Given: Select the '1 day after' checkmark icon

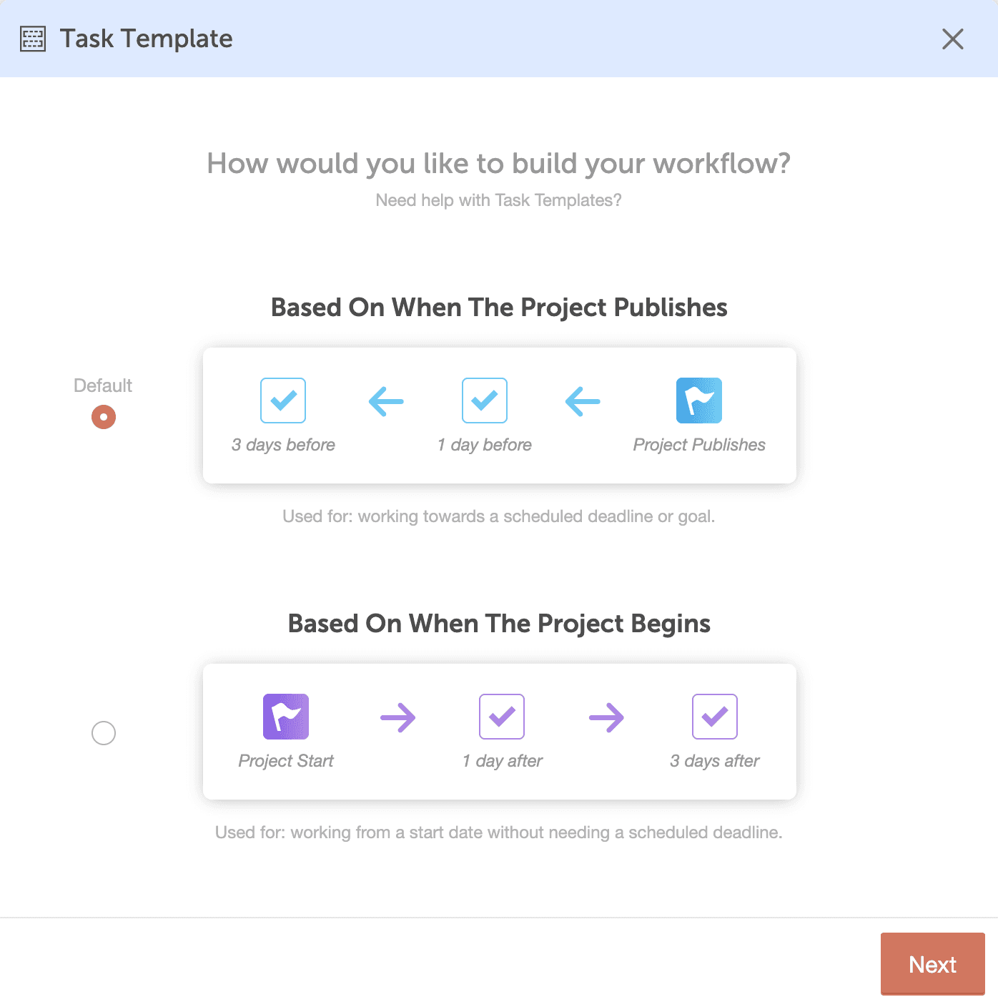Looking at the screenshot, I should pyautogui.click(x=502, y=716).
